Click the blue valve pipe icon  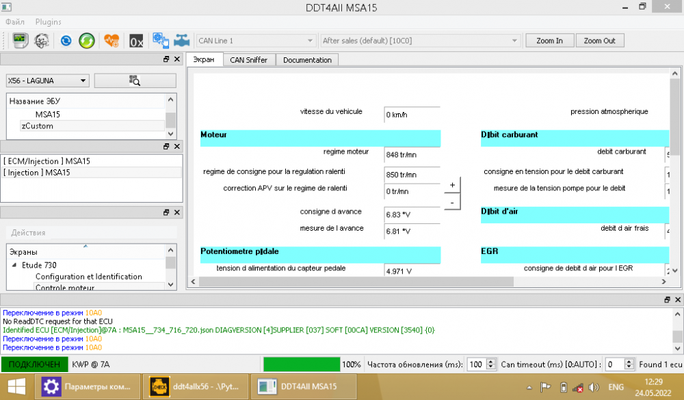(181, 40)
